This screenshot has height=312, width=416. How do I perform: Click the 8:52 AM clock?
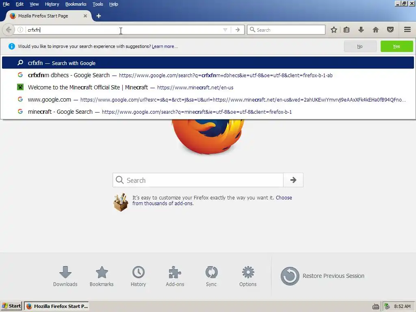click(x=402, y=306)
